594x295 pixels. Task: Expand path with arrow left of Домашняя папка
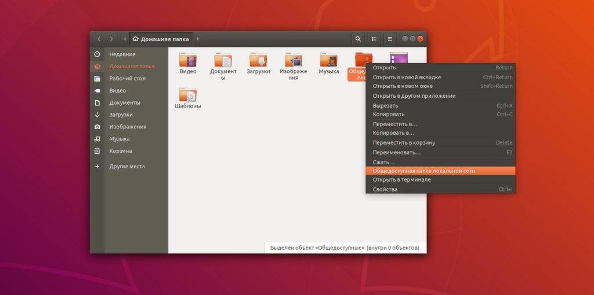pos(125,39)
